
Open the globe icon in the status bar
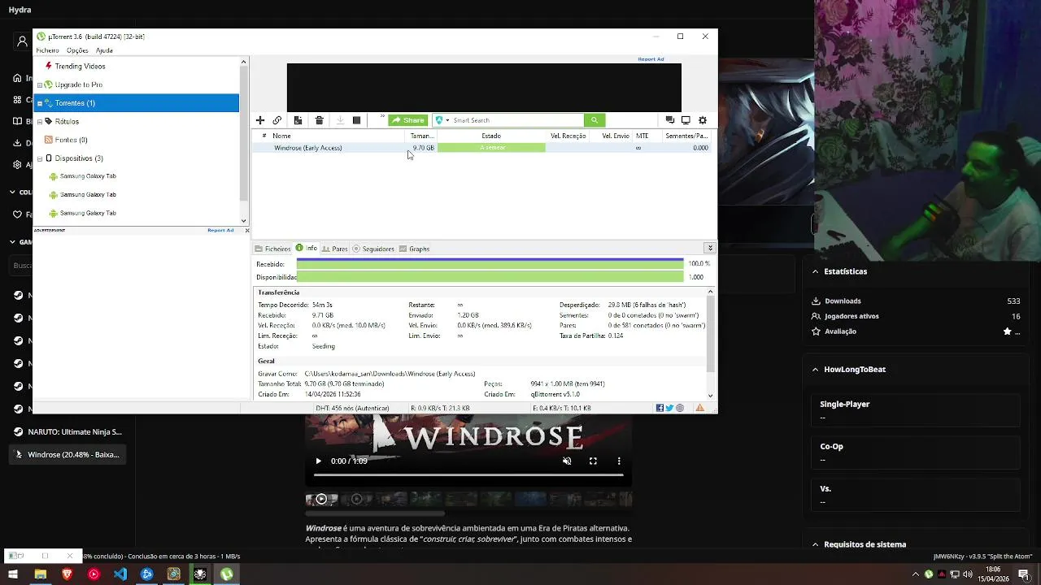(680, 408)
